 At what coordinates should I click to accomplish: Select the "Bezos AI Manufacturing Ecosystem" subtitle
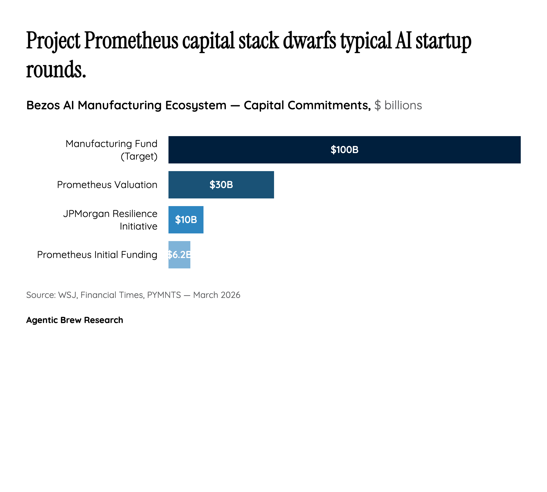126,105
